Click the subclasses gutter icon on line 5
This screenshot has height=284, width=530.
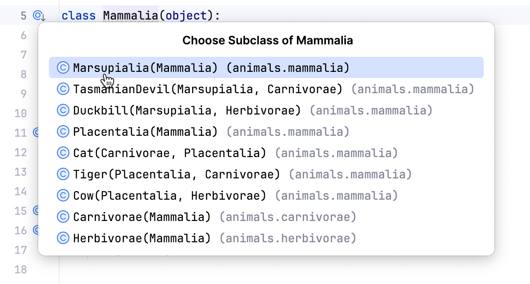(x=39, y=16)
